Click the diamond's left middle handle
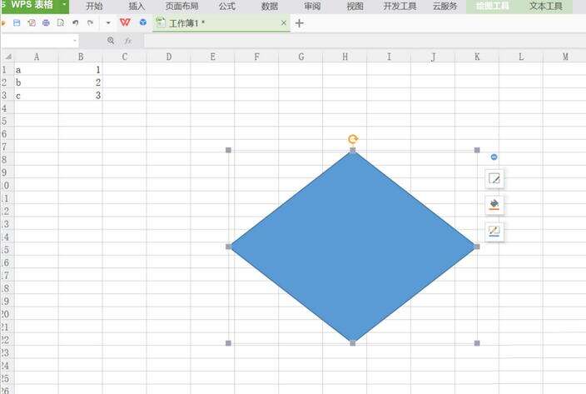Viewport: 586px width, 394px height. tap(228, 247)
